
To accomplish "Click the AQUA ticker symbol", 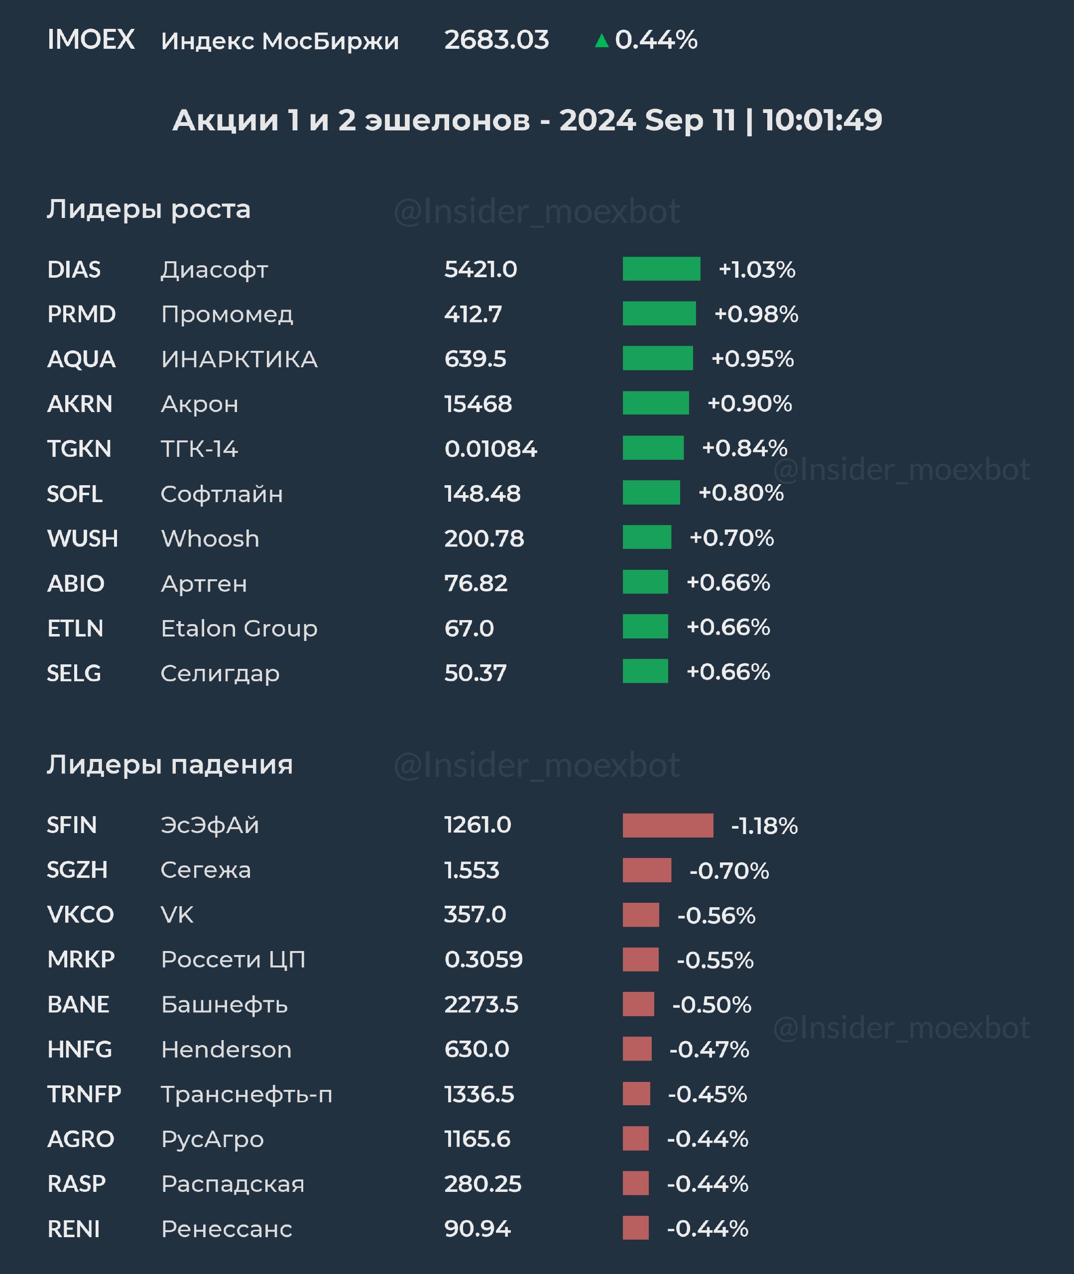I will (x=81, y=359).
